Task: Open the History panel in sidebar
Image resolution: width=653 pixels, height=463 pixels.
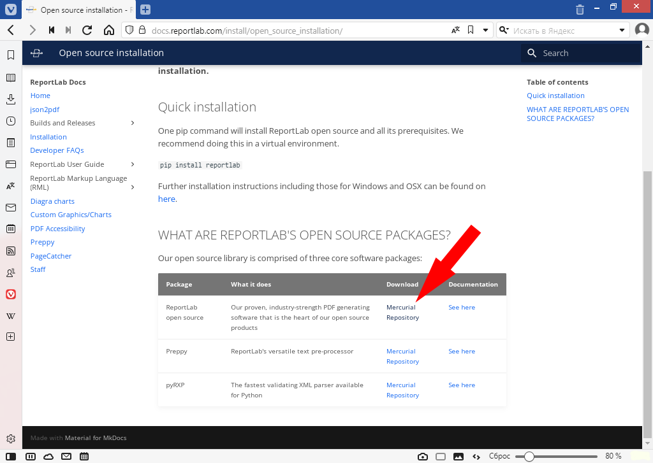Action: click(10, 121)
